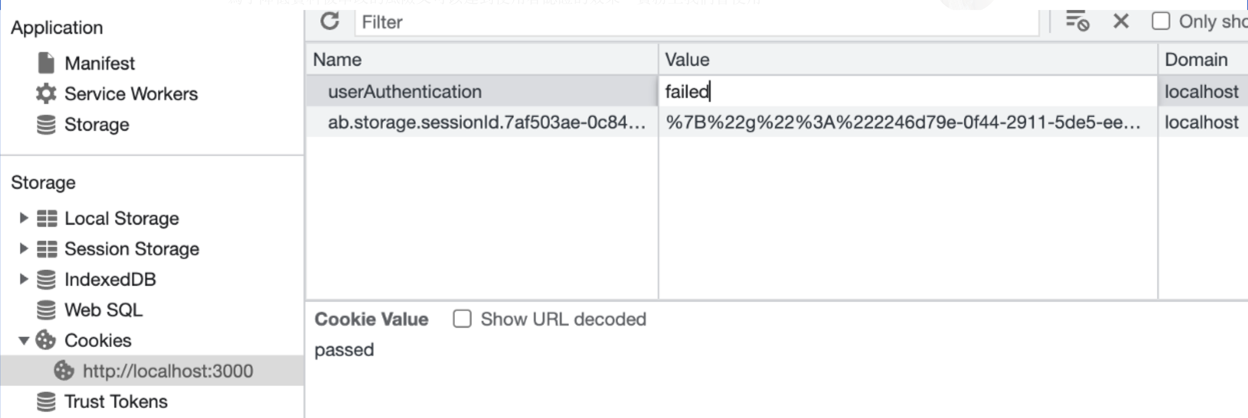This screenshot has height=418, width=1248.
Task: Toggle the Only show cookies checkbox
Action: pyautogui.click(x=1161, y=22)
